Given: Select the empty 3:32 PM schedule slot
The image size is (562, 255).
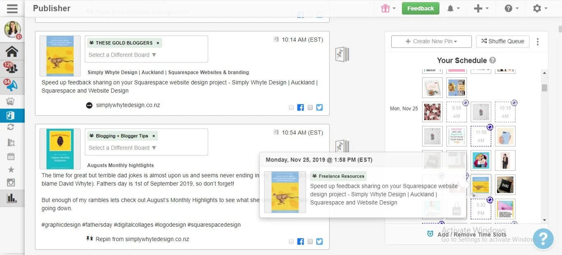Looking at the screenshot, I should coord(481,209).
